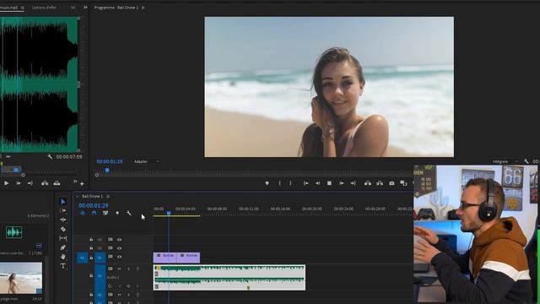Export a frame with the camera icon
Screen dimensions: 540x304
click(391, 183)
